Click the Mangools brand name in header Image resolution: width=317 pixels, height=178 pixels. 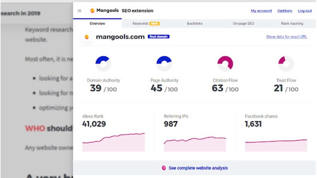click(x=107, y=11)
